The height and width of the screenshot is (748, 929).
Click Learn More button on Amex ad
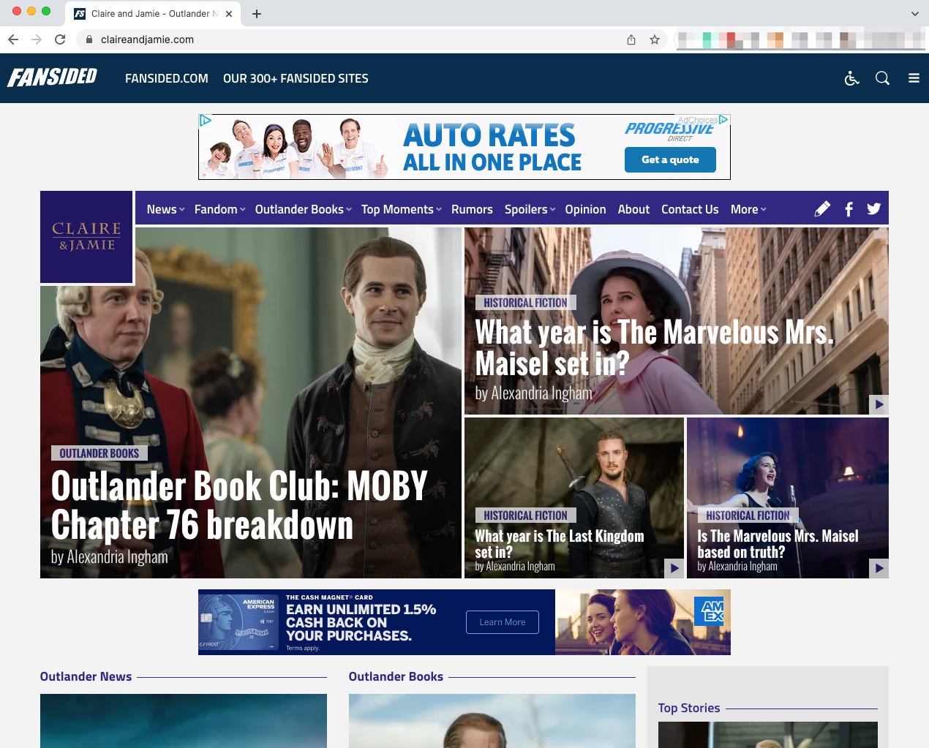(x=503, y=622)
